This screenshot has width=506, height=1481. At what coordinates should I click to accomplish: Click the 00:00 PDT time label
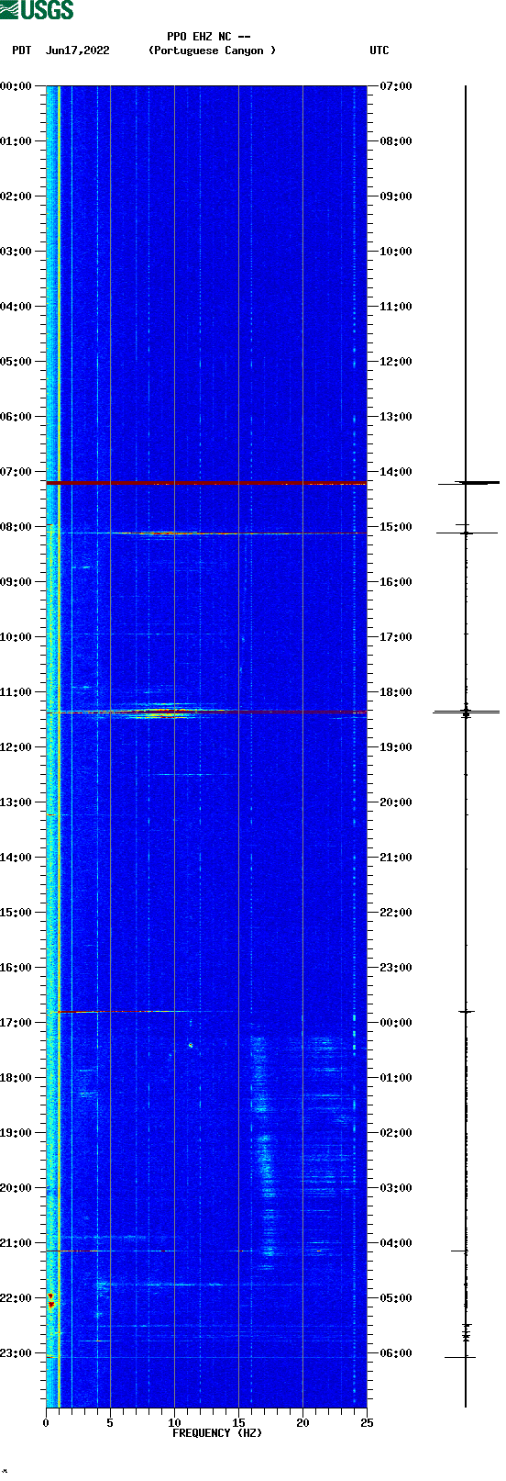[16, 86]
